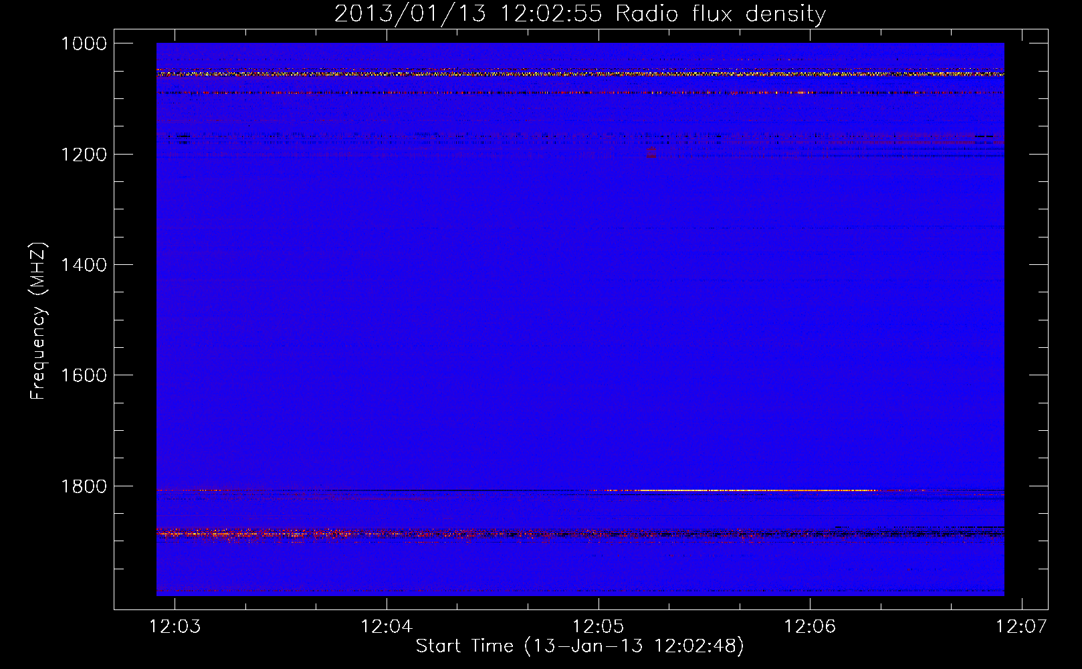Click the small red burst spot near 1200 MHz
Viewport: 1082px width, 669px height.
[x=651, y=154]
